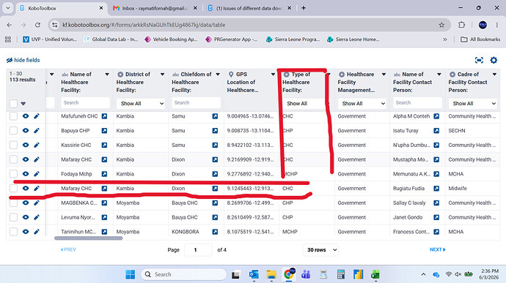Open the Janet Gondo contact arrow icon
506x283 pixels.
tap(436, 217)
